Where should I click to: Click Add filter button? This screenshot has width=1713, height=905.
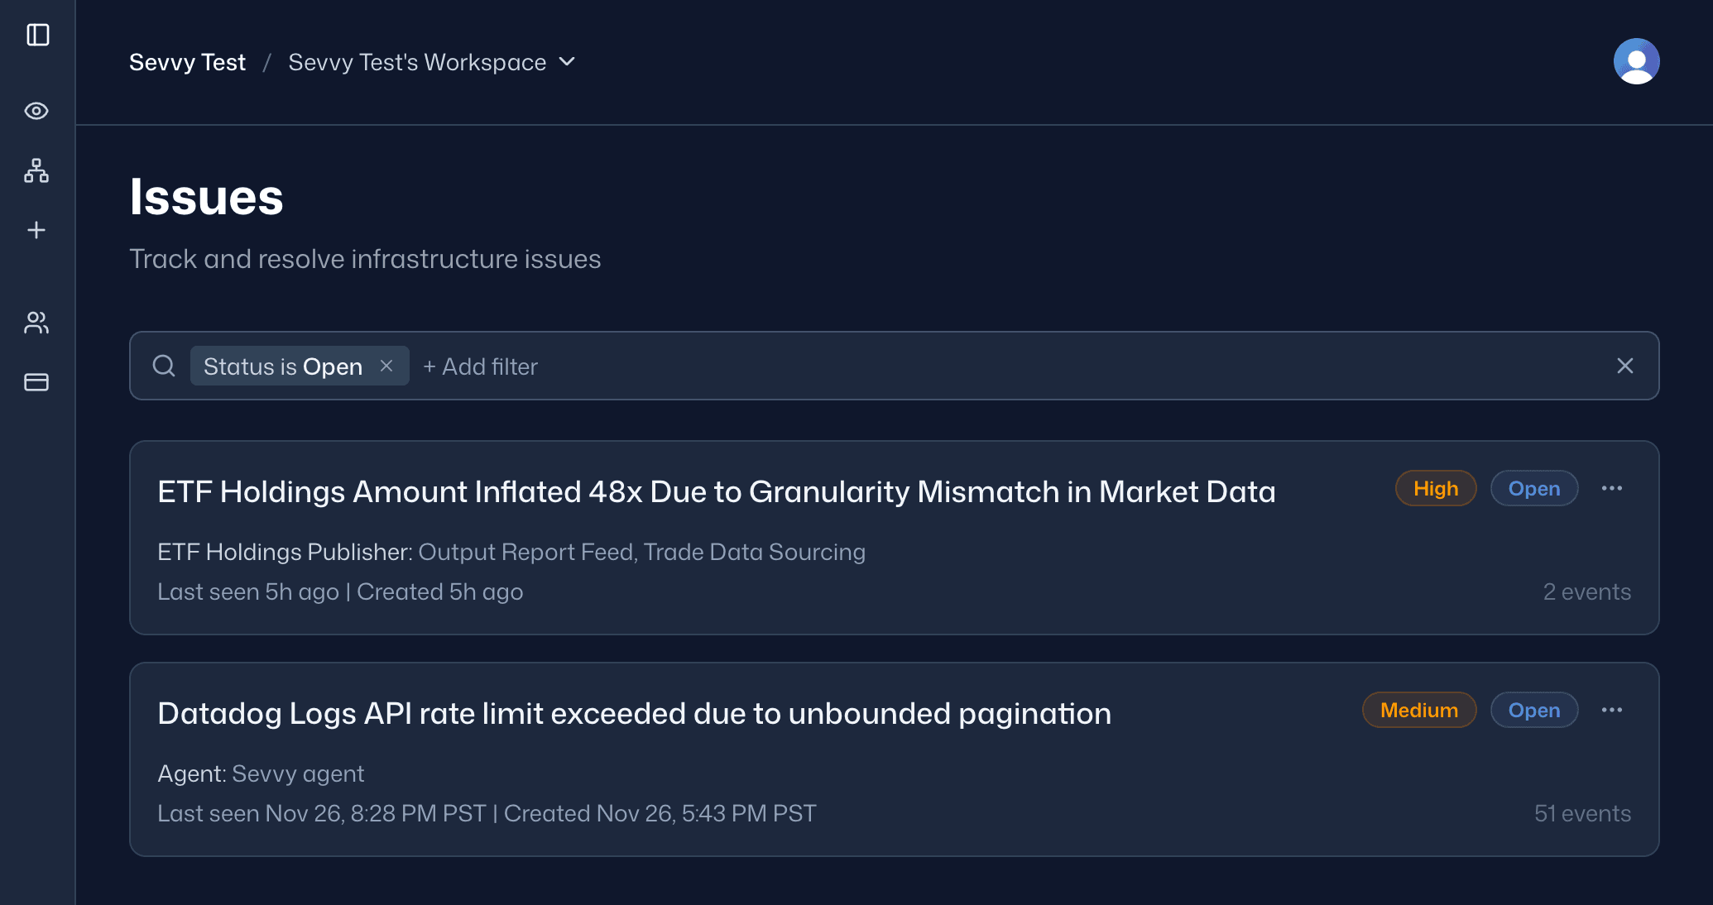coord(480,366)
